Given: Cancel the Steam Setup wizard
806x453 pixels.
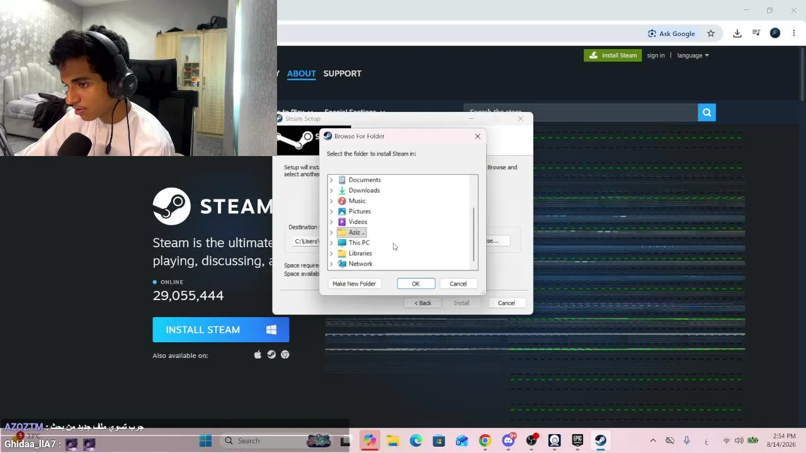Looking at the screenshot, I should (506, 303).
